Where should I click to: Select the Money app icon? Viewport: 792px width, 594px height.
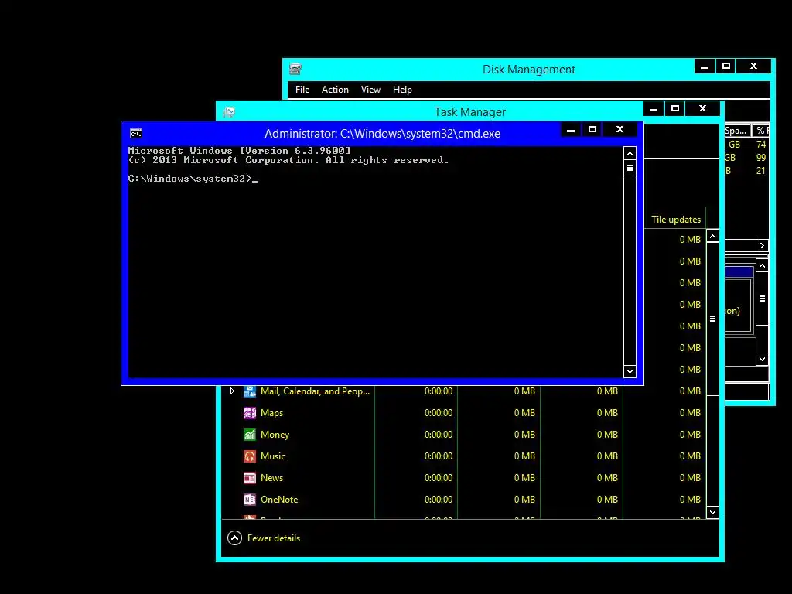[x=250, y=435]
